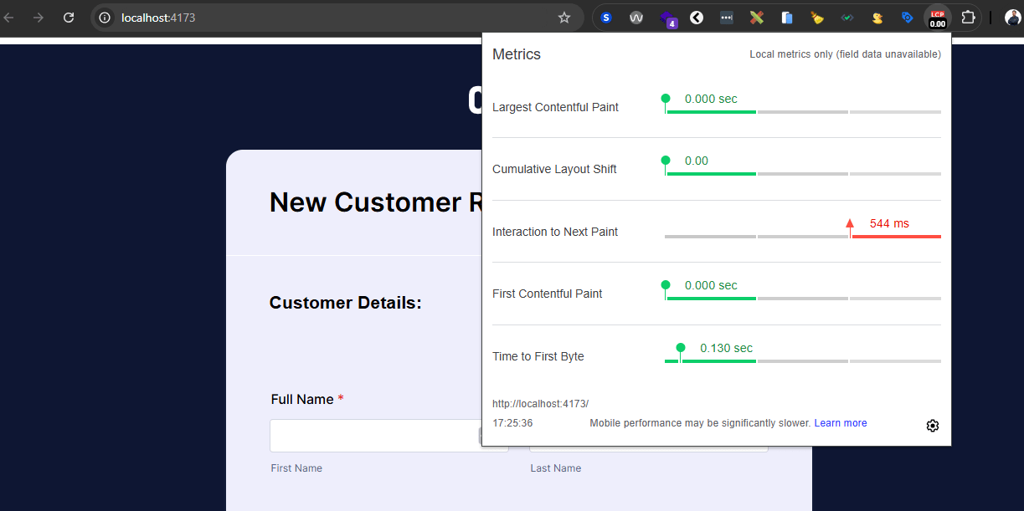Click the LCP 0.00 Web Vitals extension
1024x511 pixels.
pos(938,18)
